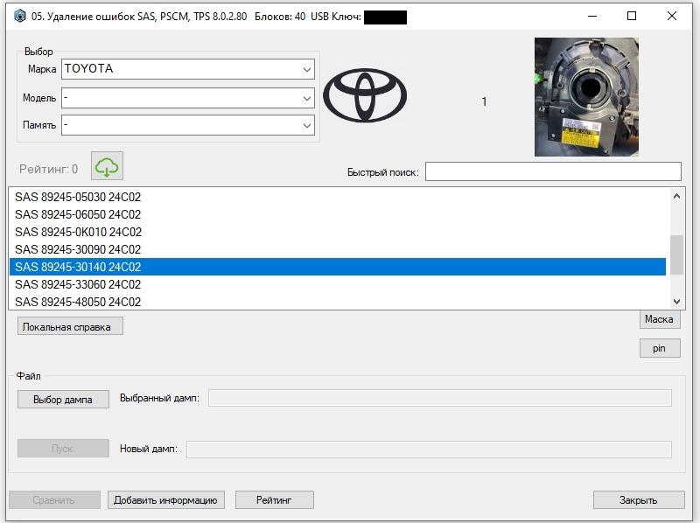Screen dimensions: 700x523
Task: Click the green cloud download icon
Action: [107, 166]
